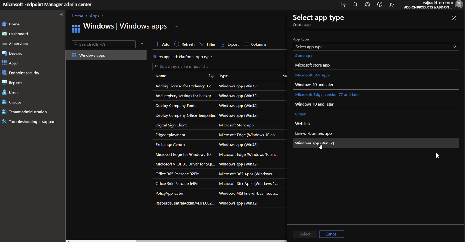The height and width of the screenshot is (242, 465).
Task: Collapse the left navigation sidebar
Action: click(61, 15)
